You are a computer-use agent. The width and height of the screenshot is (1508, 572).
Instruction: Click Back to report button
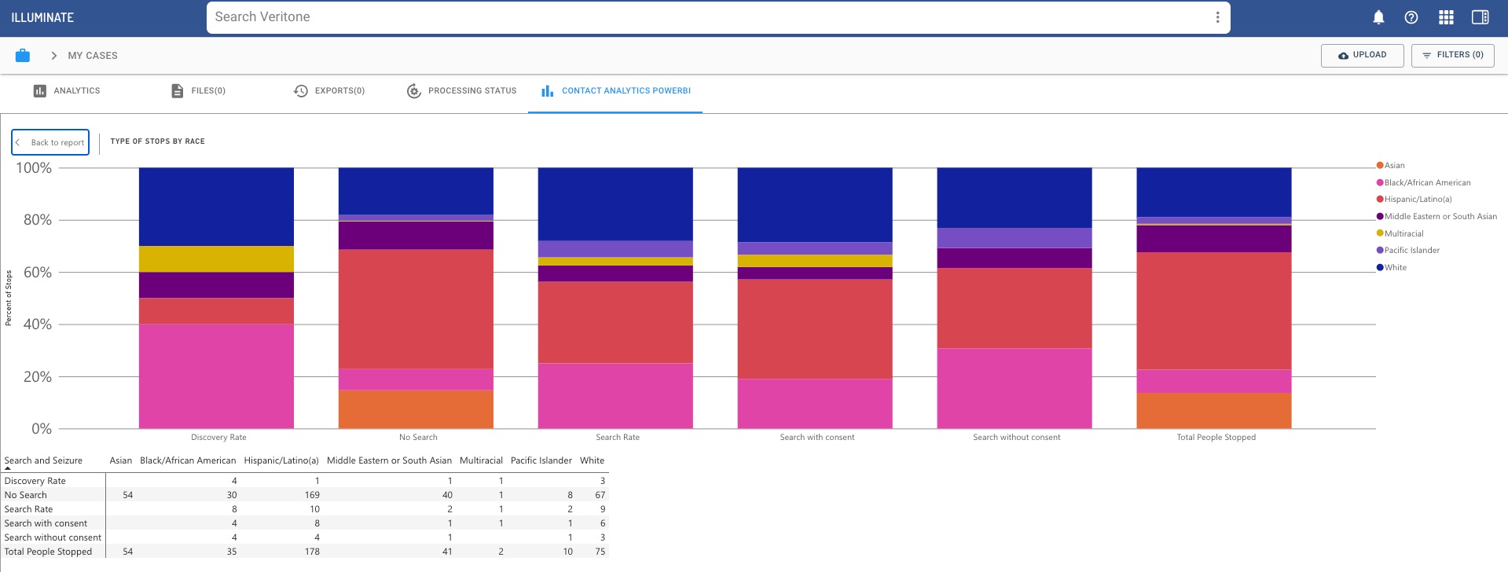click(x=50, y=142)
